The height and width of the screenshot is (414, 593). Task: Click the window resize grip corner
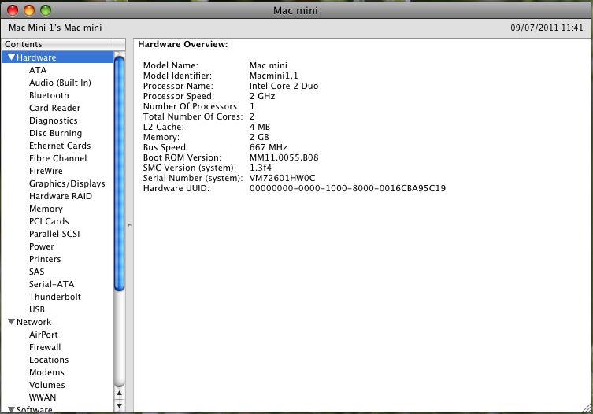587,408
